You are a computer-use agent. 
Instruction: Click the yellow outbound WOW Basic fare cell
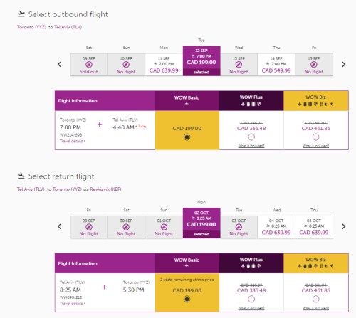tap(187, 130)
